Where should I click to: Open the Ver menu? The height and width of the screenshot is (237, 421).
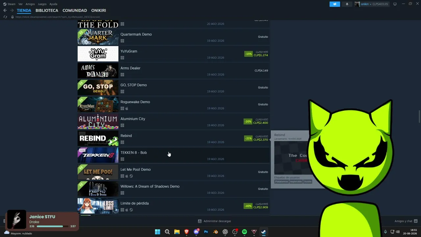pos(20,4)
